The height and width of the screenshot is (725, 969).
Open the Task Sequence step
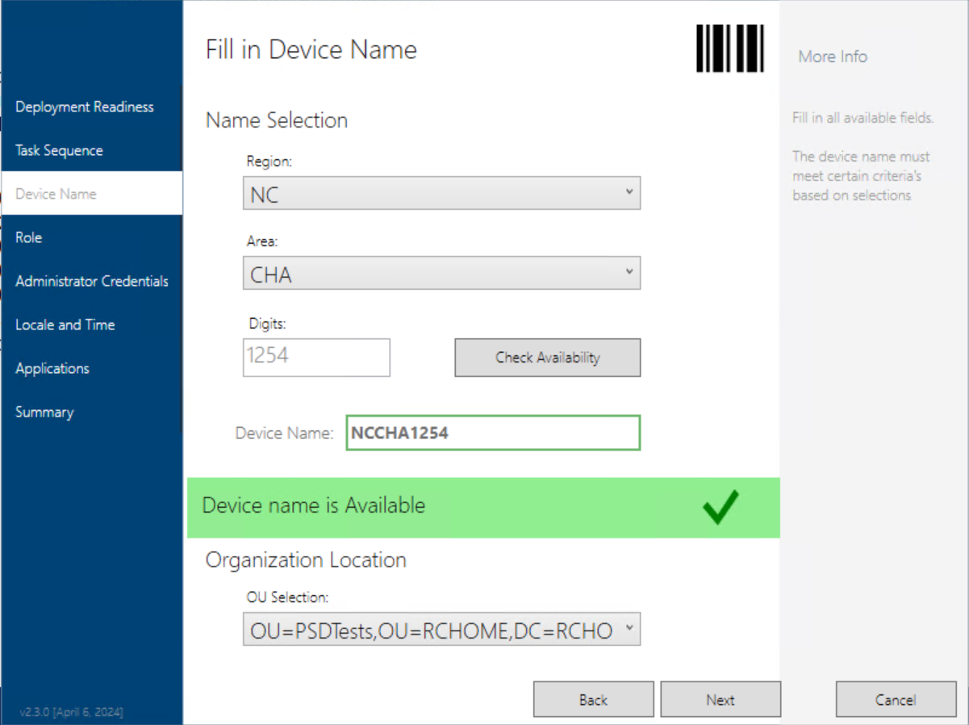coord(91,150)
